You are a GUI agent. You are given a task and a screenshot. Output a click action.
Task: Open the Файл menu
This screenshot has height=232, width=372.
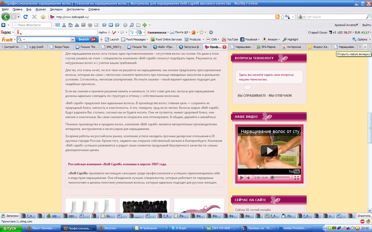click(x=5, y=9)
